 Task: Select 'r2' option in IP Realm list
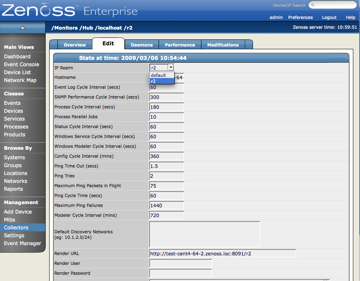[162, 81]
